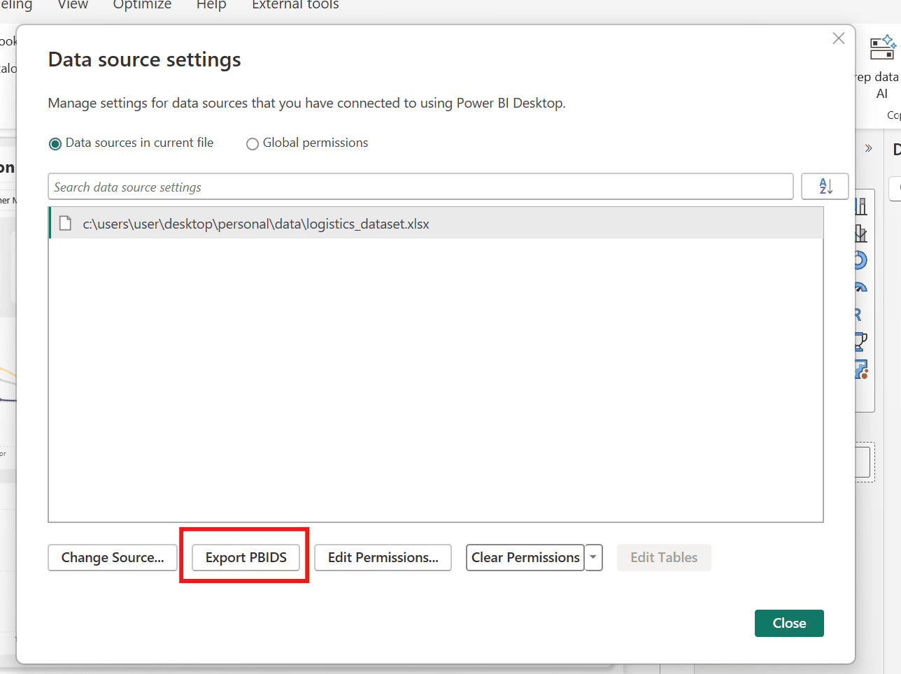
Task: Click the Change Source button
Action: (113, 557)
